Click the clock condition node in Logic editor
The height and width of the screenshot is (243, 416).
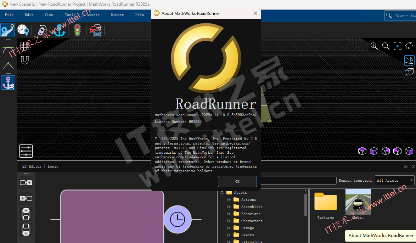pyautogui.click(x=178, y=219)
